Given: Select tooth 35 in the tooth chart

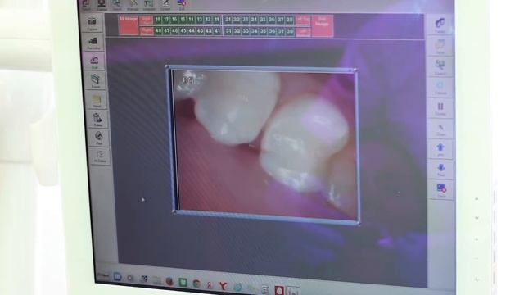Looking at the screenshot, I should click(x=263, y=31).
